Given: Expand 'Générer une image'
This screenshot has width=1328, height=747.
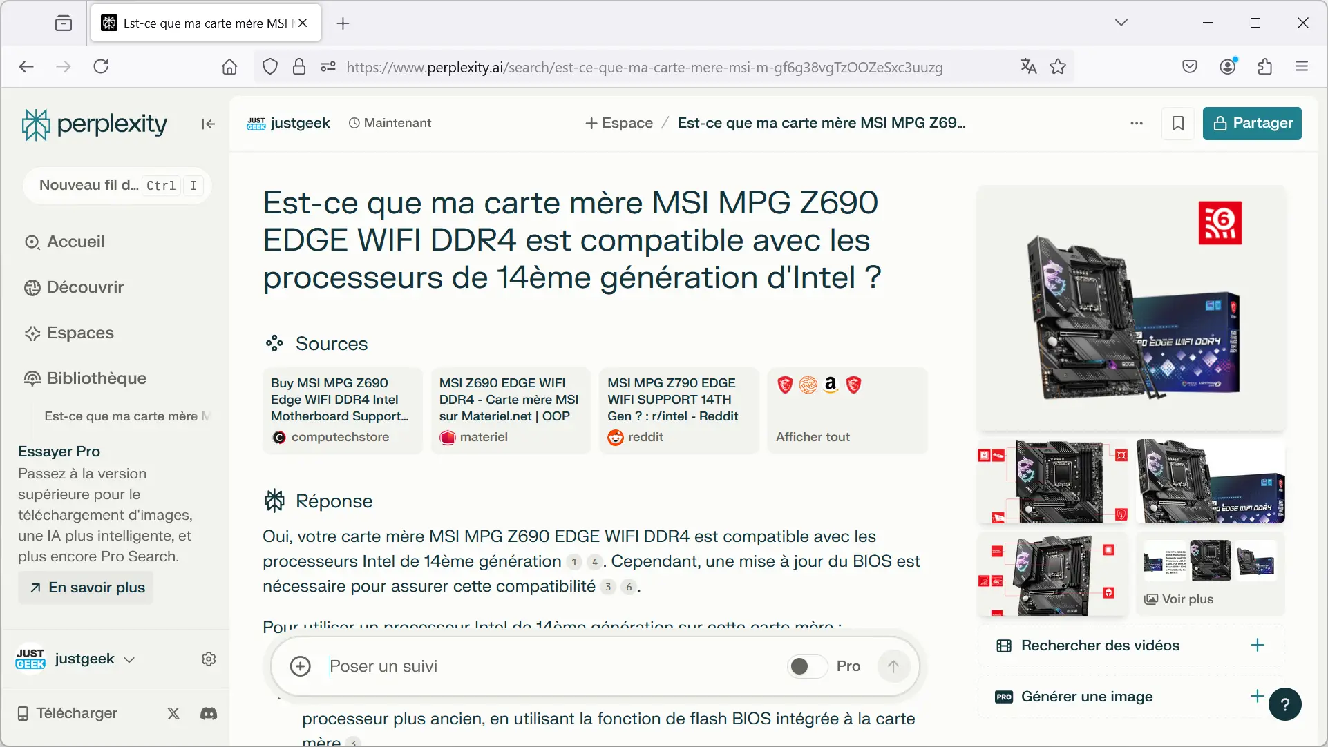Looking at the screenshot, I should (x=1131, y=697).
